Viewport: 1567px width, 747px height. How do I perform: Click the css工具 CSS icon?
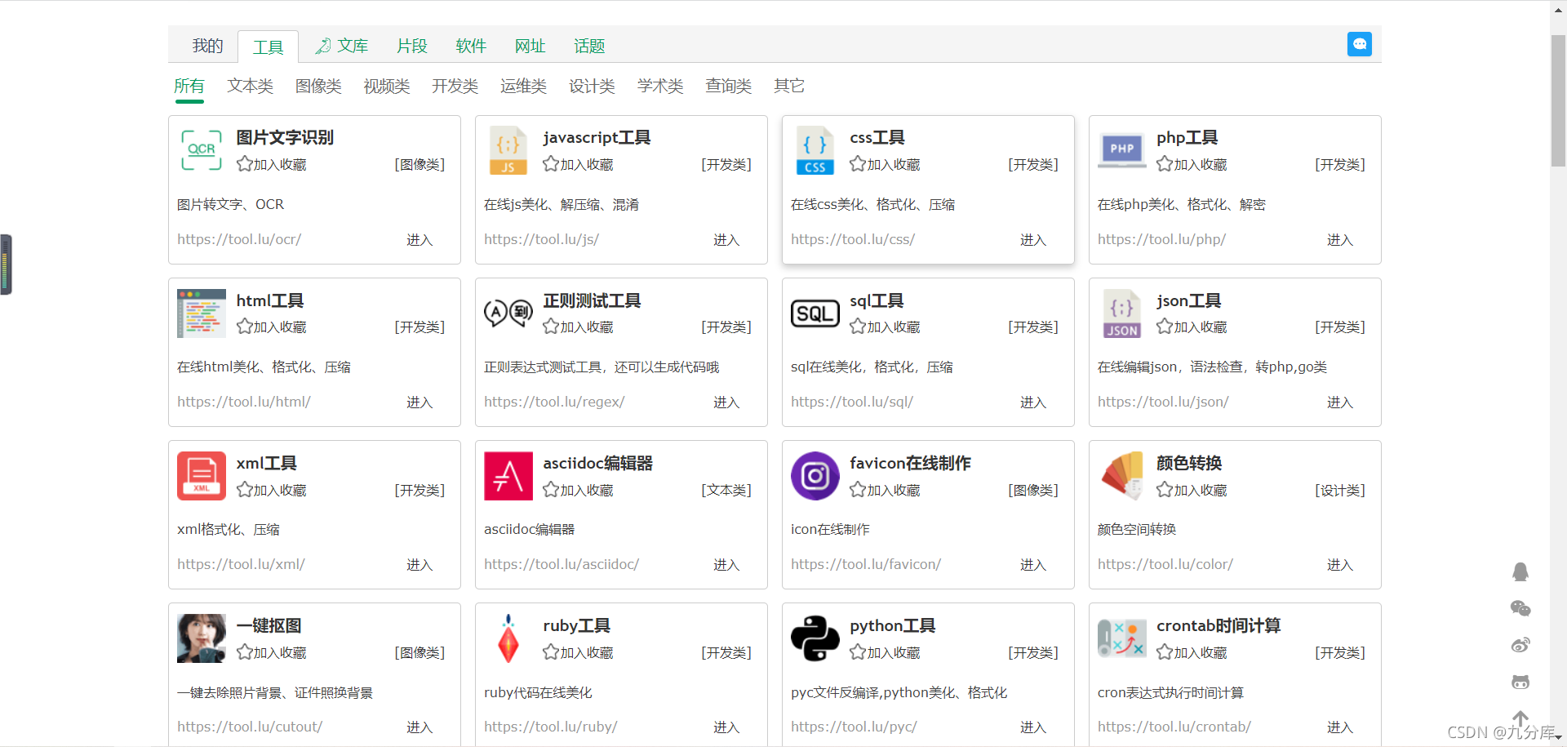pyautogui.click(x=815, y=150)
